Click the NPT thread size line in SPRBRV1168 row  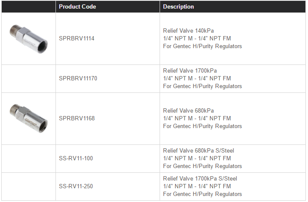(197, 118)
